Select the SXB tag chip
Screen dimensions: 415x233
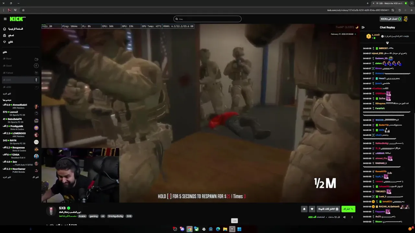pyautogui.click(x=129, y=216)
